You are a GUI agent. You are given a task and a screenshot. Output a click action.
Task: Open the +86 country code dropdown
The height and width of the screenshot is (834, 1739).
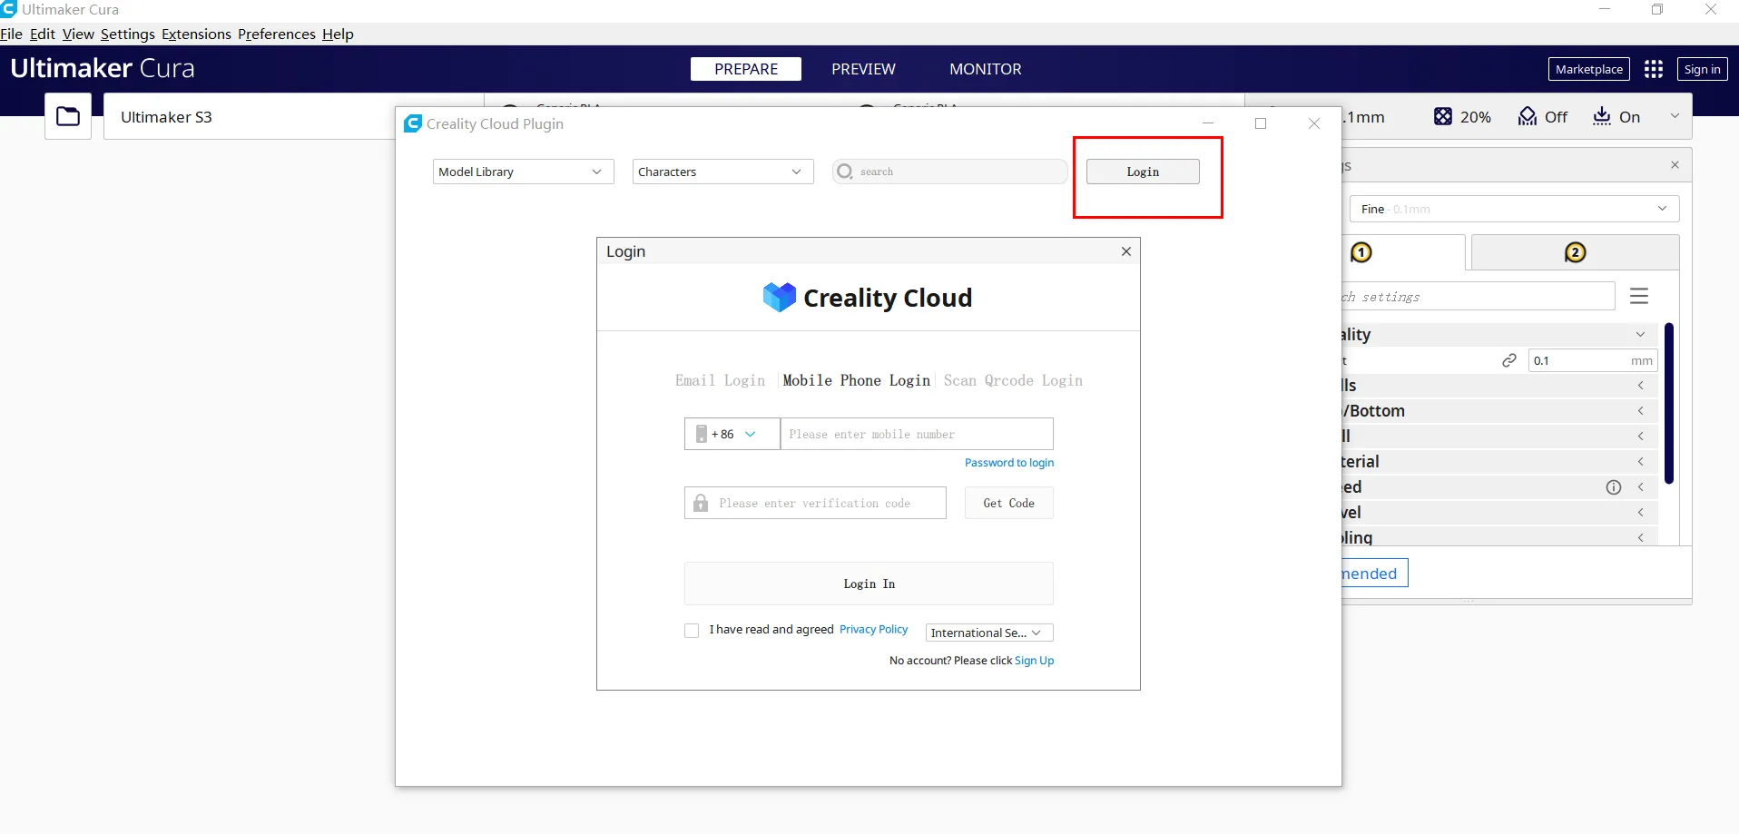point(732,434)
